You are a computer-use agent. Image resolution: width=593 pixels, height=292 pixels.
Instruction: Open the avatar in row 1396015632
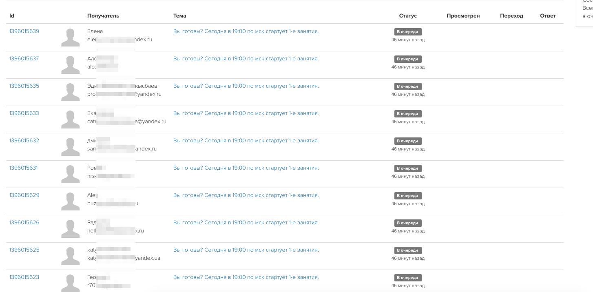pos(70,146)
